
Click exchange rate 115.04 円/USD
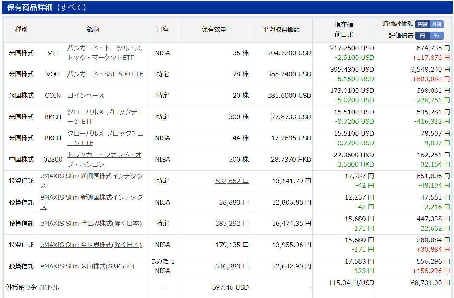(351, 283)
